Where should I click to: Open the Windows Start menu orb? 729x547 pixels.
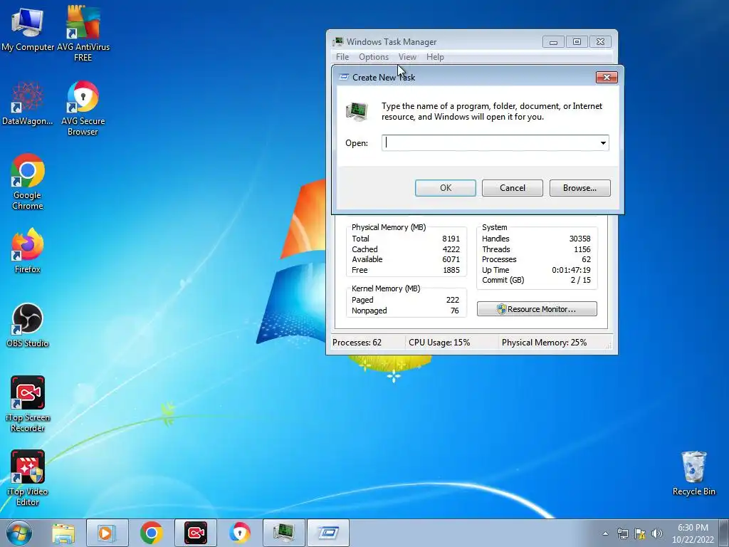click(19, 533)
